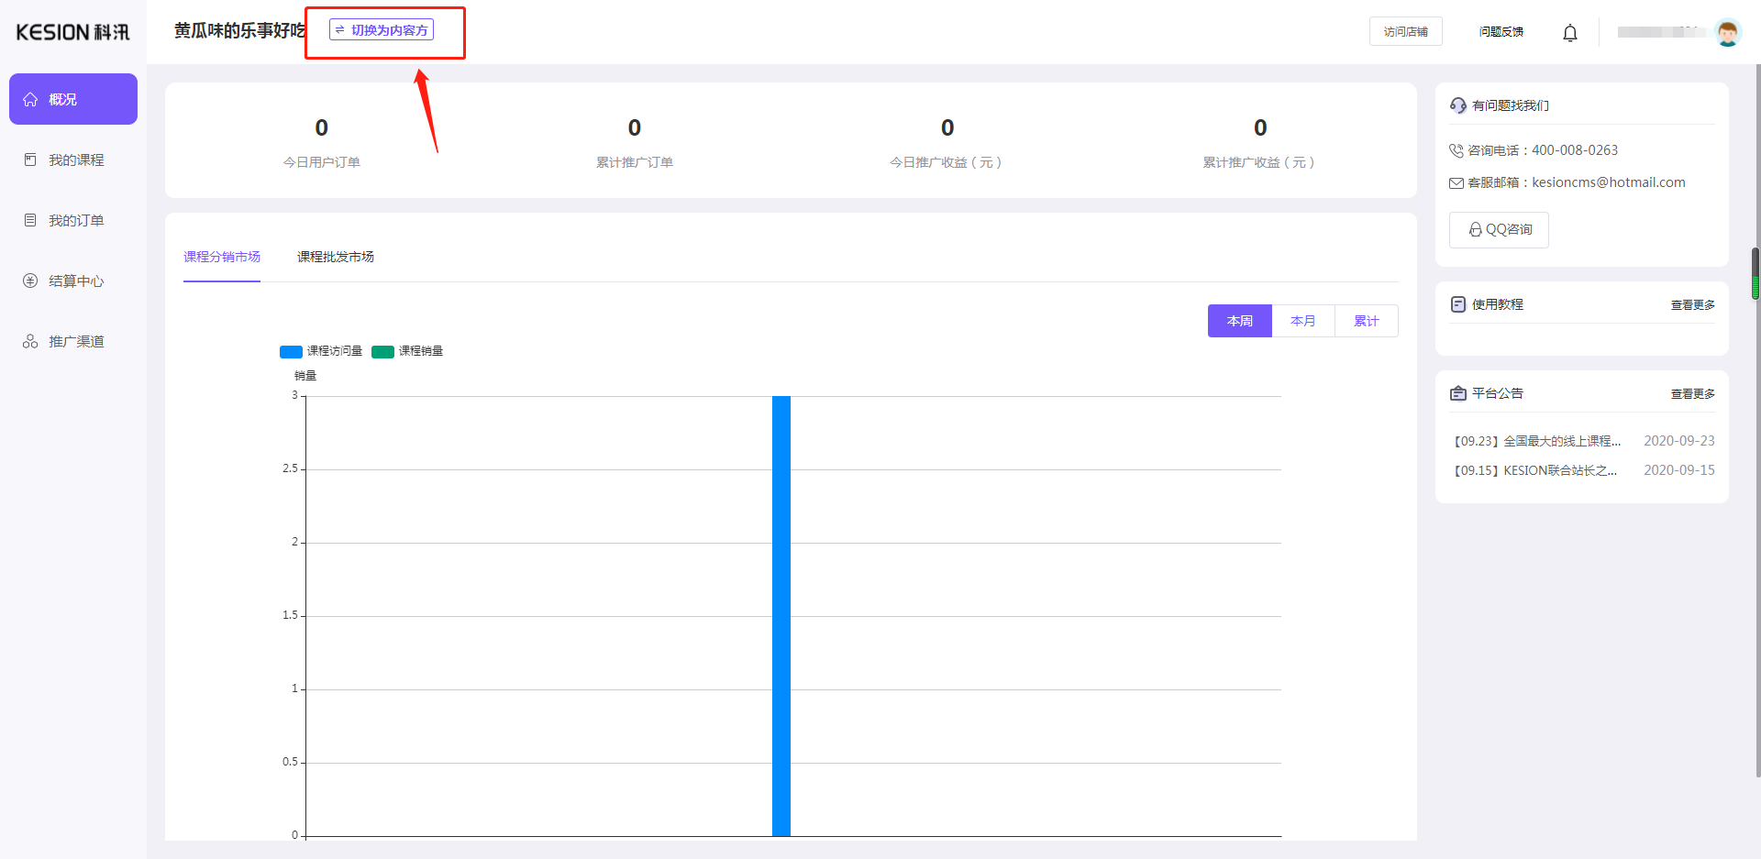Open 概况 overview in sidebar

click(x=73, y=99)
